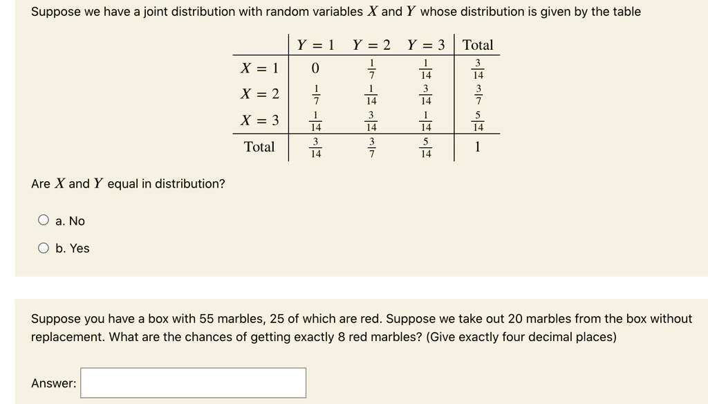Click the fraction 3/14 under Y = 1 total

click(316, 146)
